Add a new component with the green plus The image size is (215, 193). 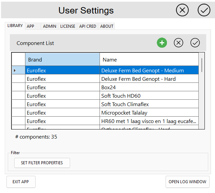[x=162, y=43]
